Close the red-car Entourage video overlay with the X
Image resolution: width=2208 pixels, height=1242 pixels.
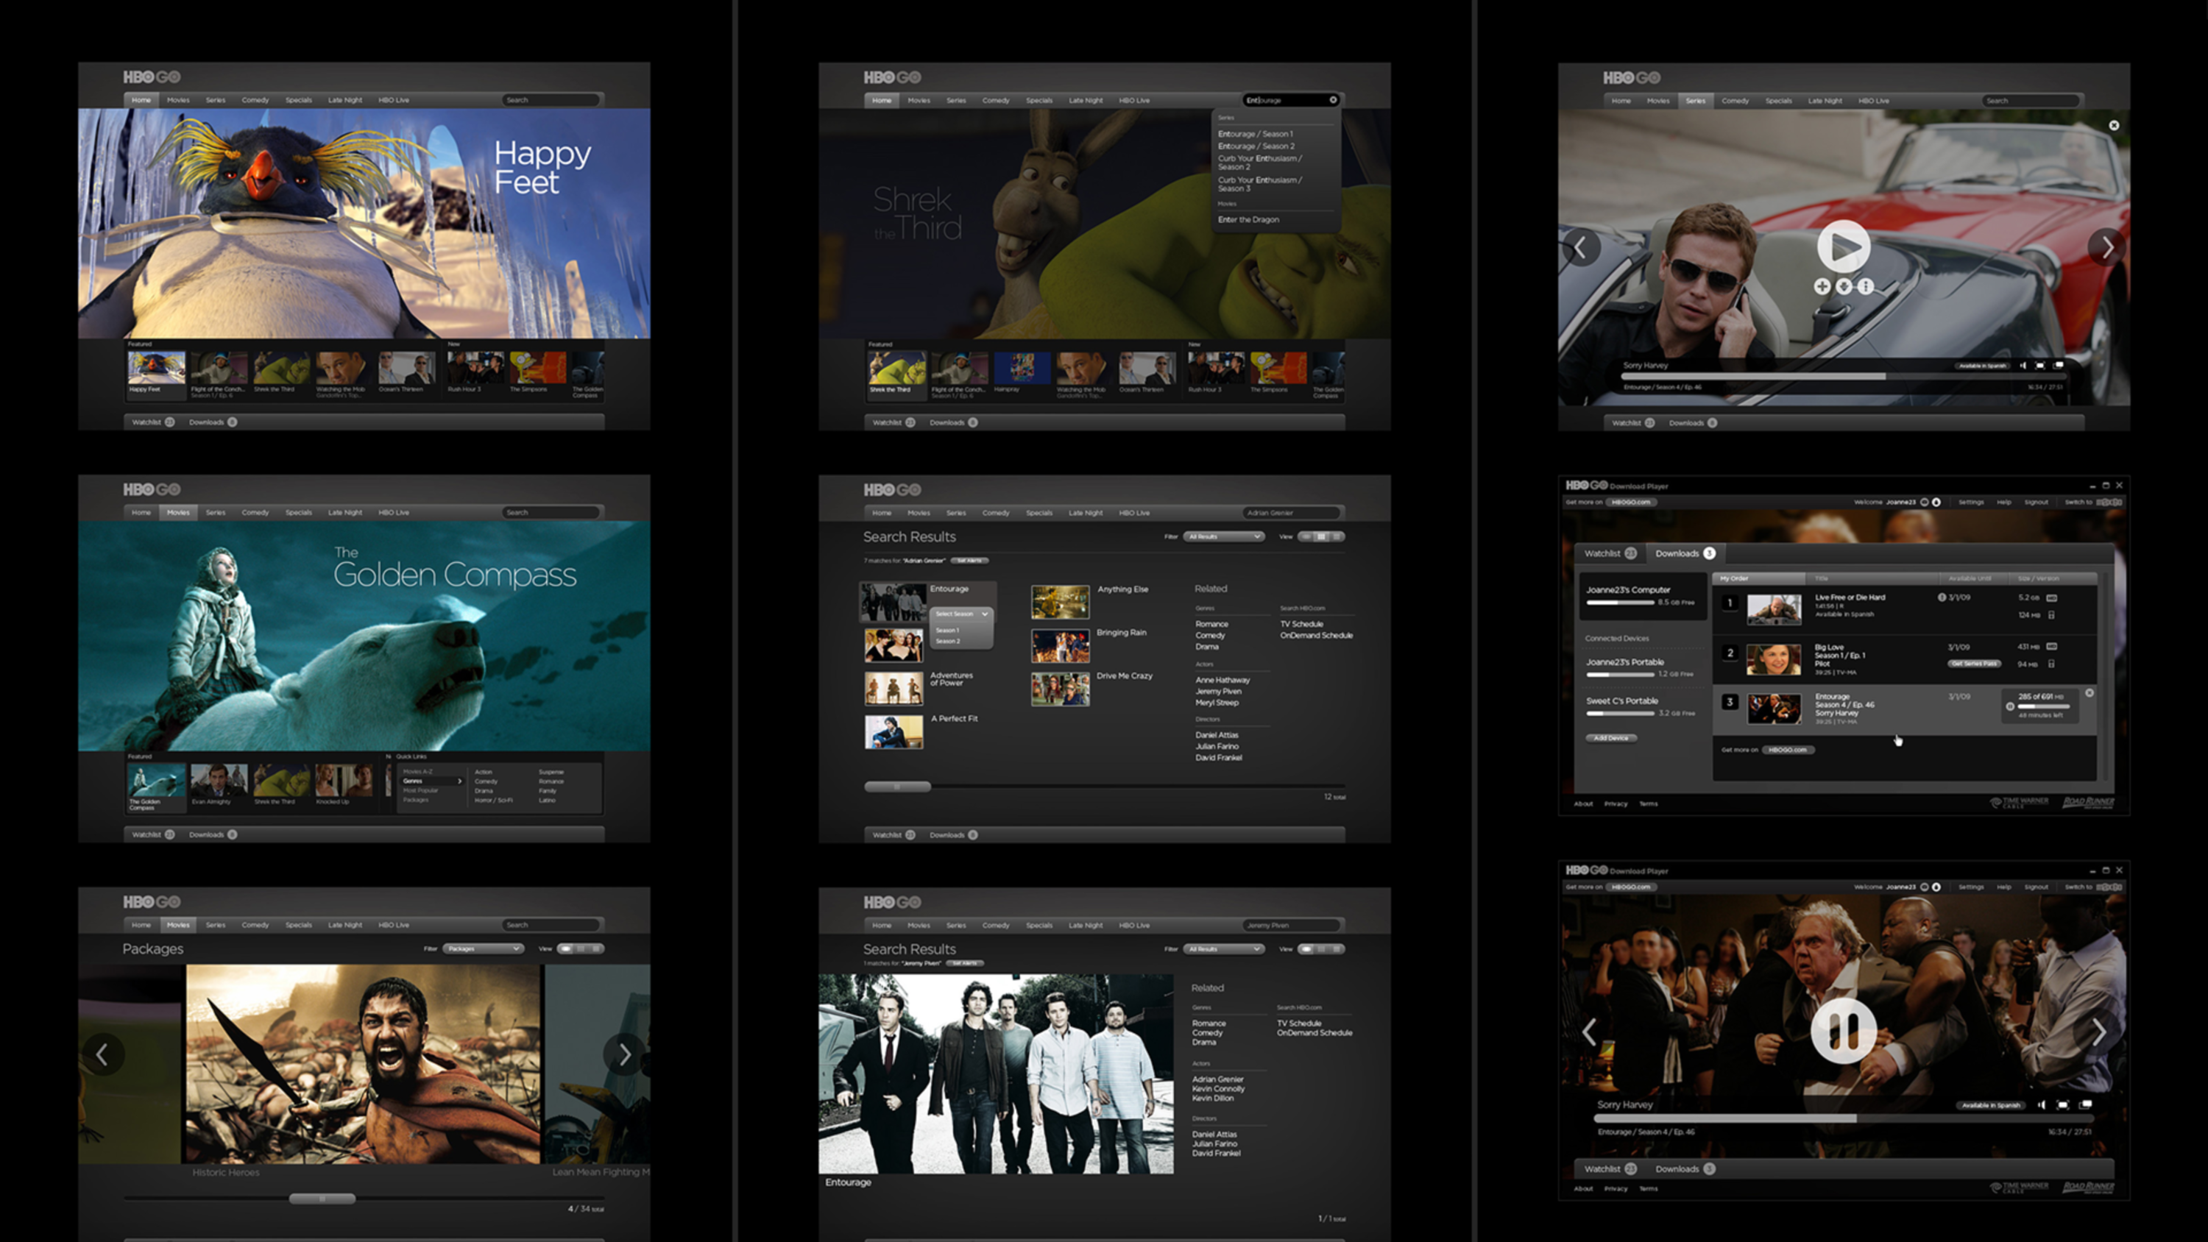[2114, 125]
